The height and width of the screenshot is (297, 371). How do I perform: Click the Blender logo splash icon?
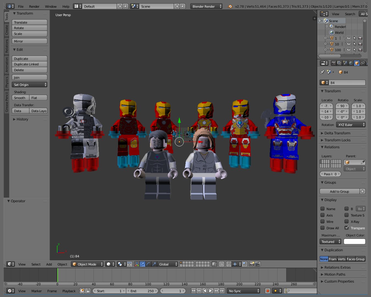pos(230,6)
